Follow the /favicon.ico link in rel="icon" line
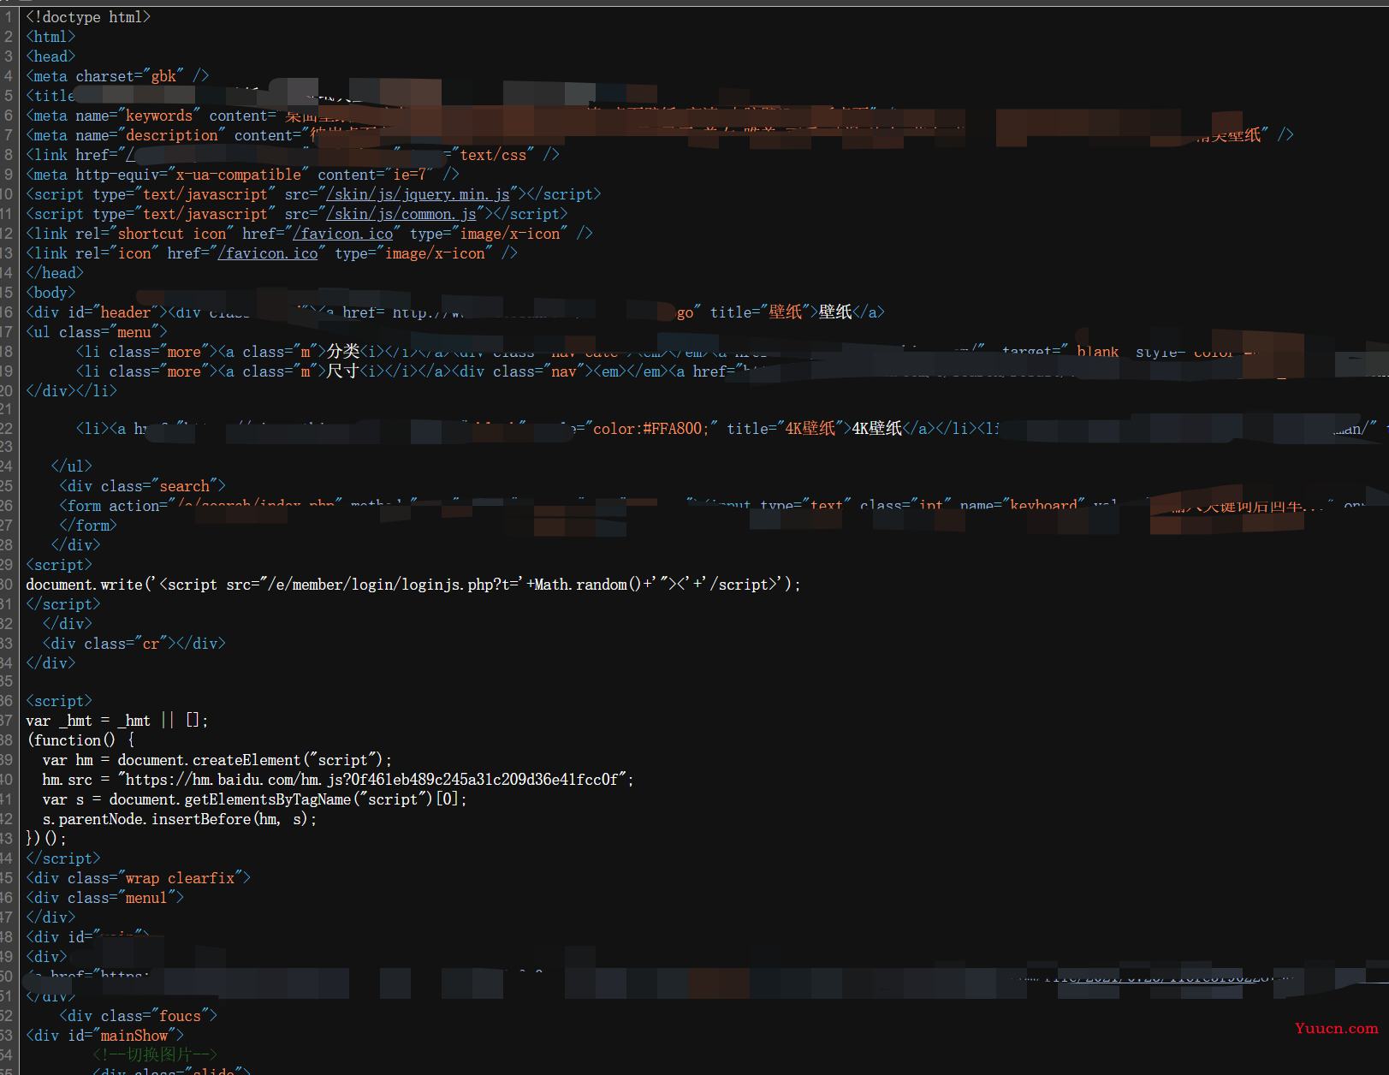Viewport: 1389px width, 1075px height. click(268, 253)
